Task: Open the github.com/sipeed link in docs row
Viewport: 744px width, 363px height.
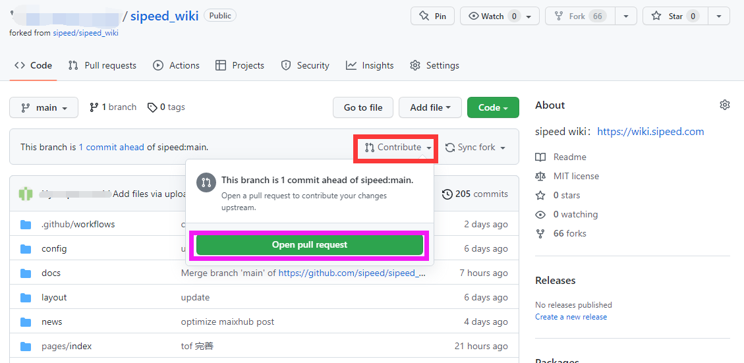Action: tap(352, 273)
